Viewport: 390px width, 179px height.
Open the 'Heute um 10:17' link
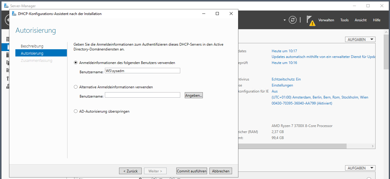tap(284, 51)
